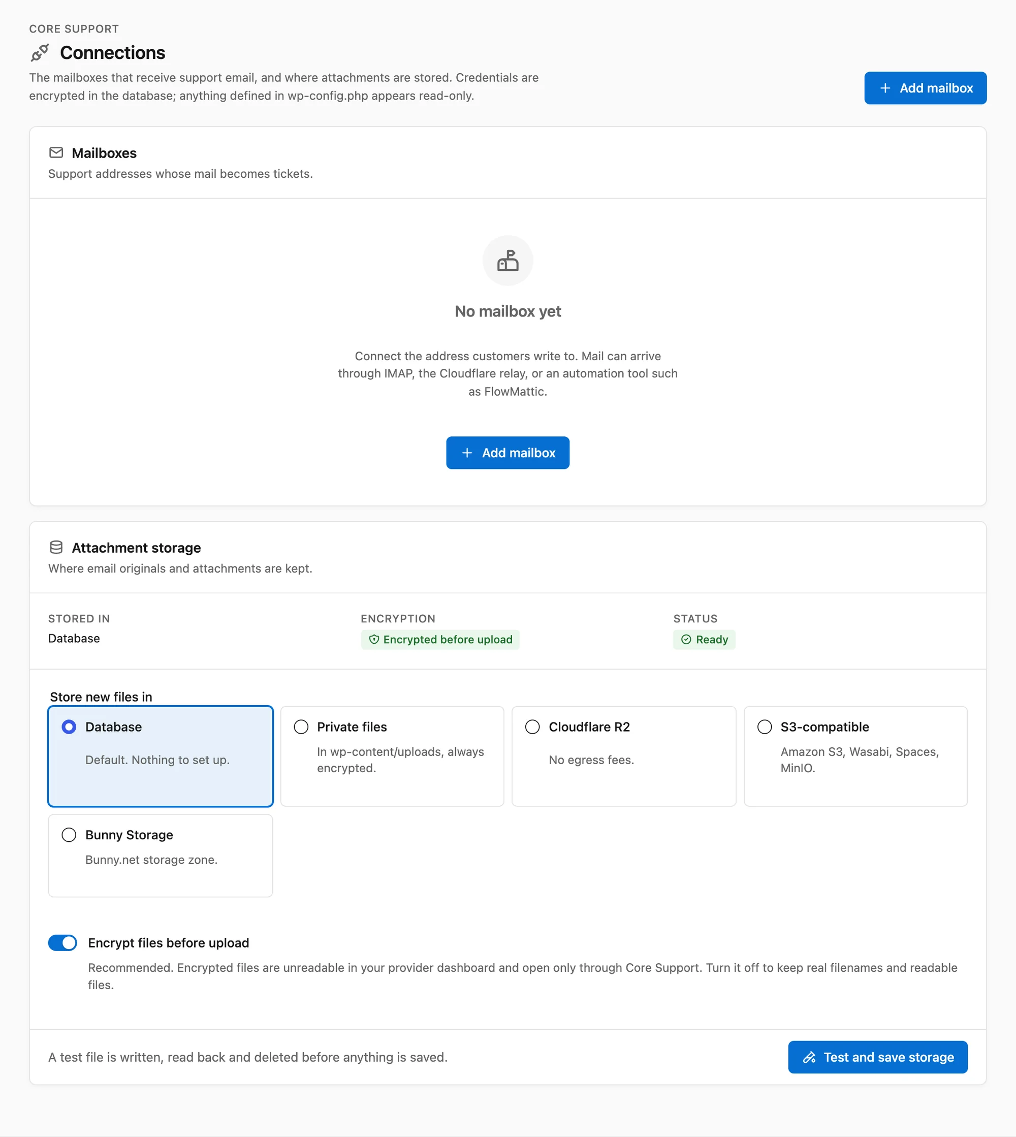Click the database icon next to Attachment storage

[56, 547]
